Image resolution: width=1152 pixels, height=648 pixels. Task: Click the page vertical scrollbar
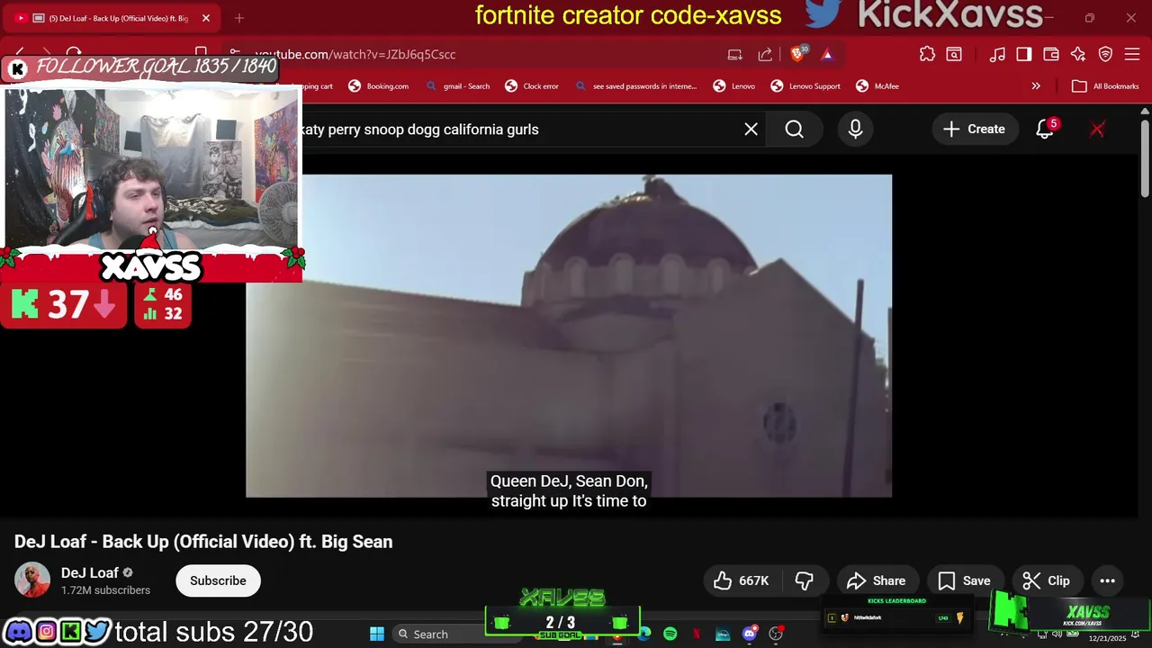1145,157
